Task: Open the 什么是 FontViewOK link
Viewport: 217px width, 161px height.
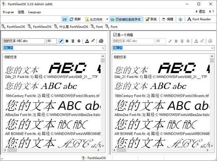Action: coord(71,27)
